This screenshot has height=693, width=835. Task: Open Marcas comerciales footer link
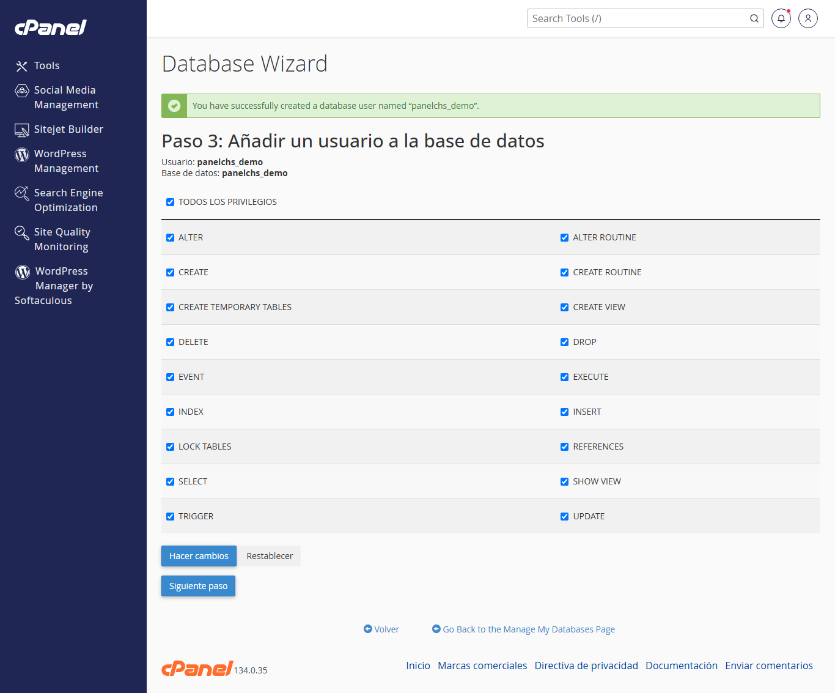pos(482,665)
